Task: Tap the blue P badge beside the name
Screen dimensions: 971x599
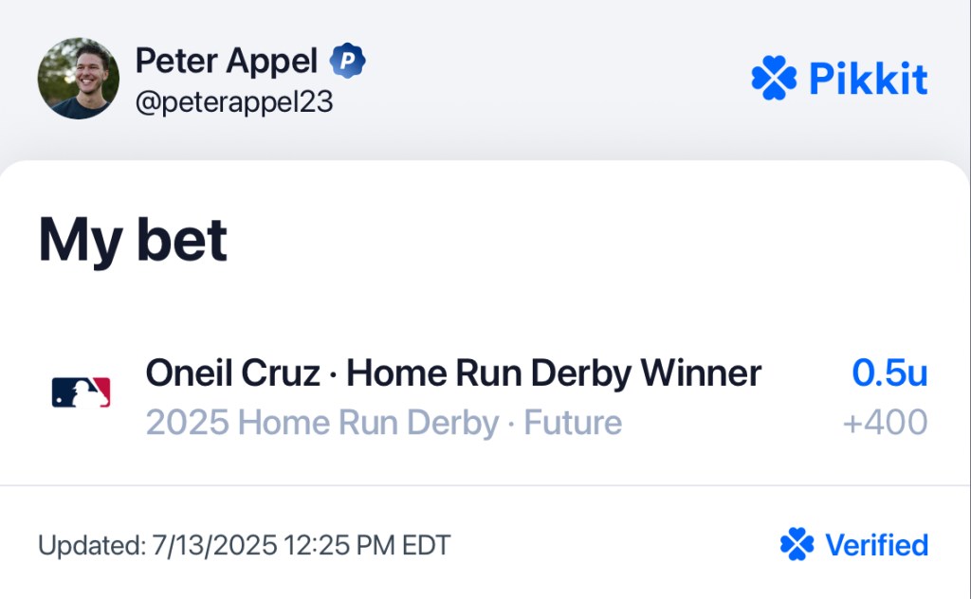Action: tap(347, 61)
